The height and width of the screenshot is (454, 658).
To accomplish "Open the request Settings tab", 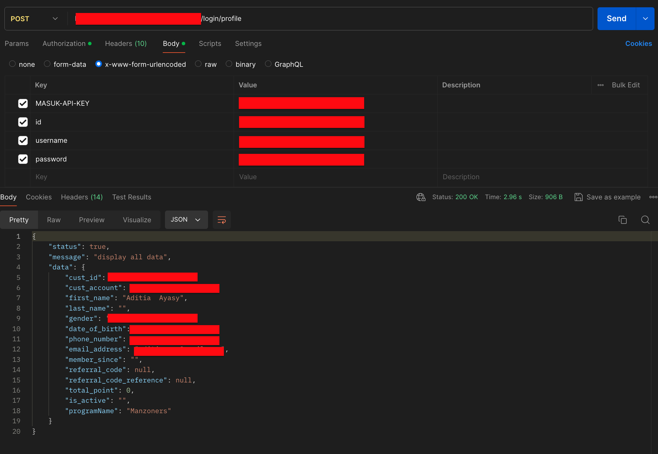I will pos(248,43).
